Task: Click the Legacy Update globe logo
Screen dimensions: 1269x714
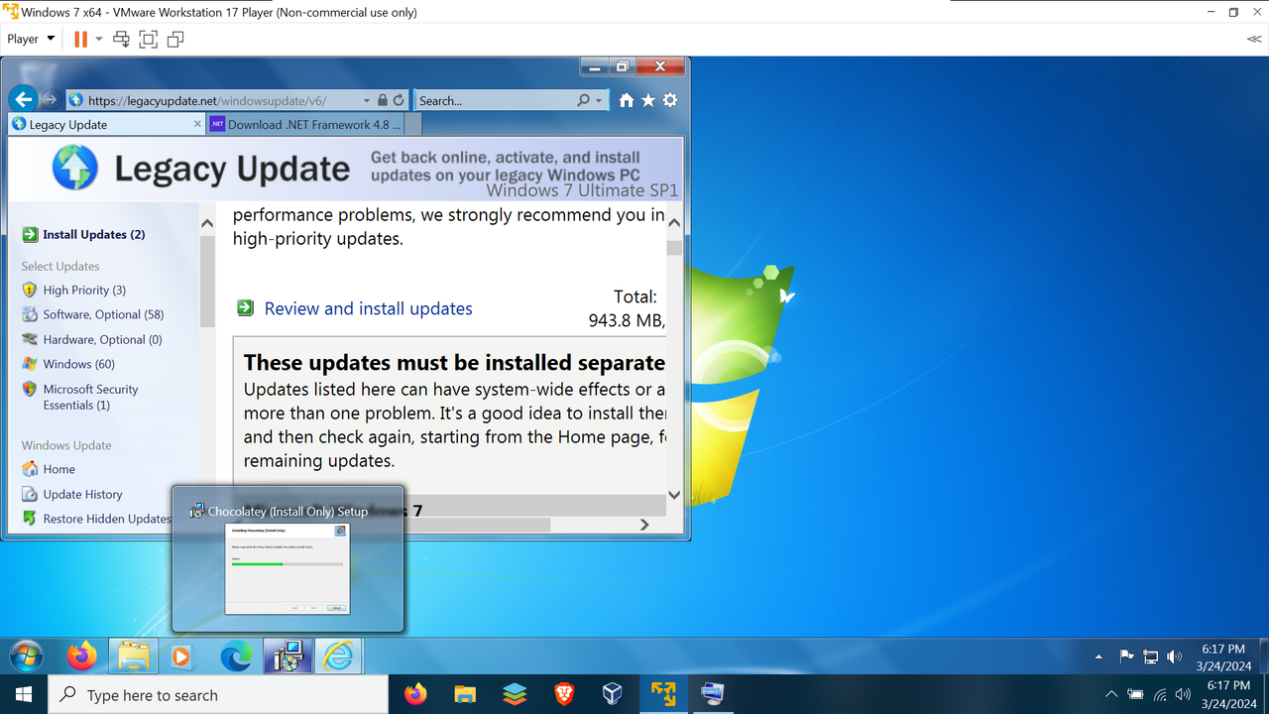Action: point(75,167)
